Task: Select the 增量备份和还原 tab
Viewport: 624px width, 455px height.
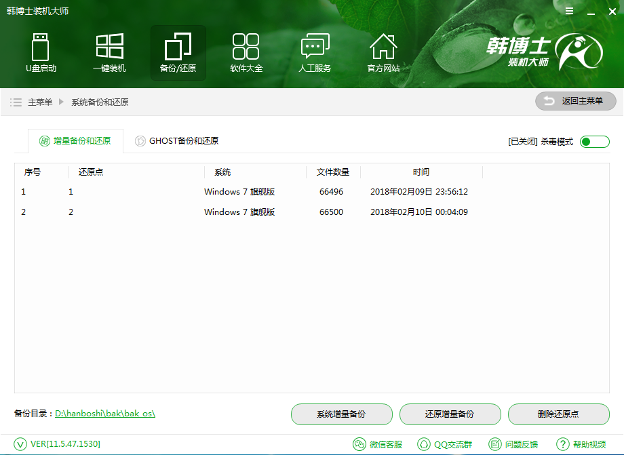Action: pyautogui.click(x=76, y=142)
